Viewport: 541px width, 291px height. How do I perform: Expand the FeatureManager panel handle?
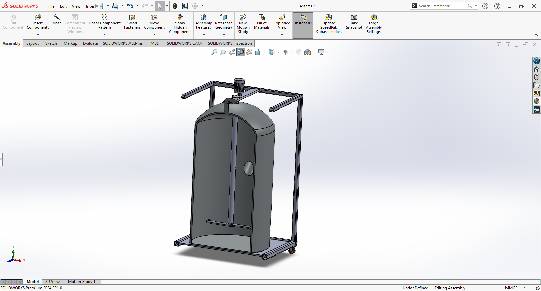click(1, 159)
